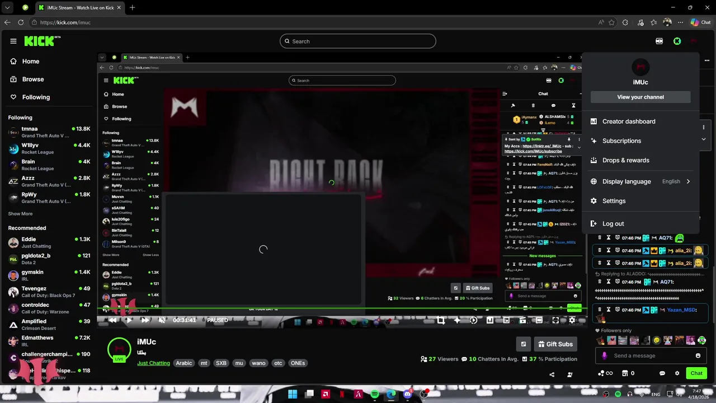Open Eddie recommended channel

(x=49, y=242)
